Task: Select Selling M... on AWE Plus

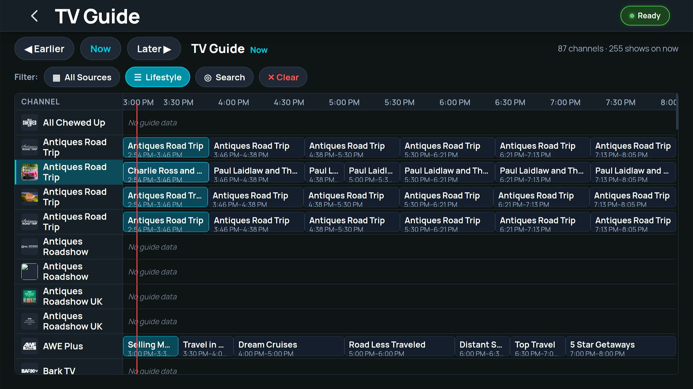Action: pos(151,346)
